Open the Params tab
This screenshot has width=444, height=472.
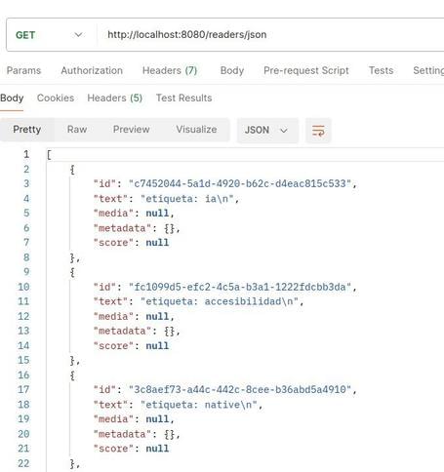click(23, 70)
